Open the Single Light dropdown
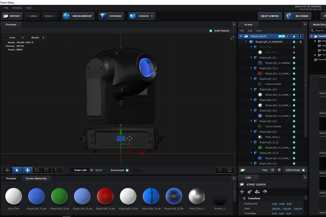This screenshot has height=217, width=326. point(82,170)
